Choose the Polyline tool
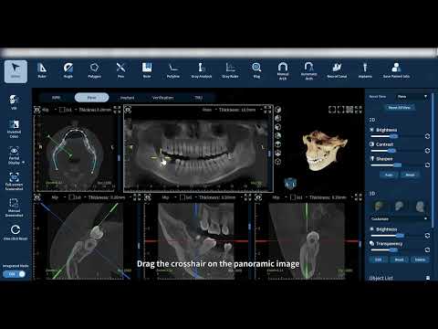This screenshot has width=438, height=329. (x=173, y=70)
